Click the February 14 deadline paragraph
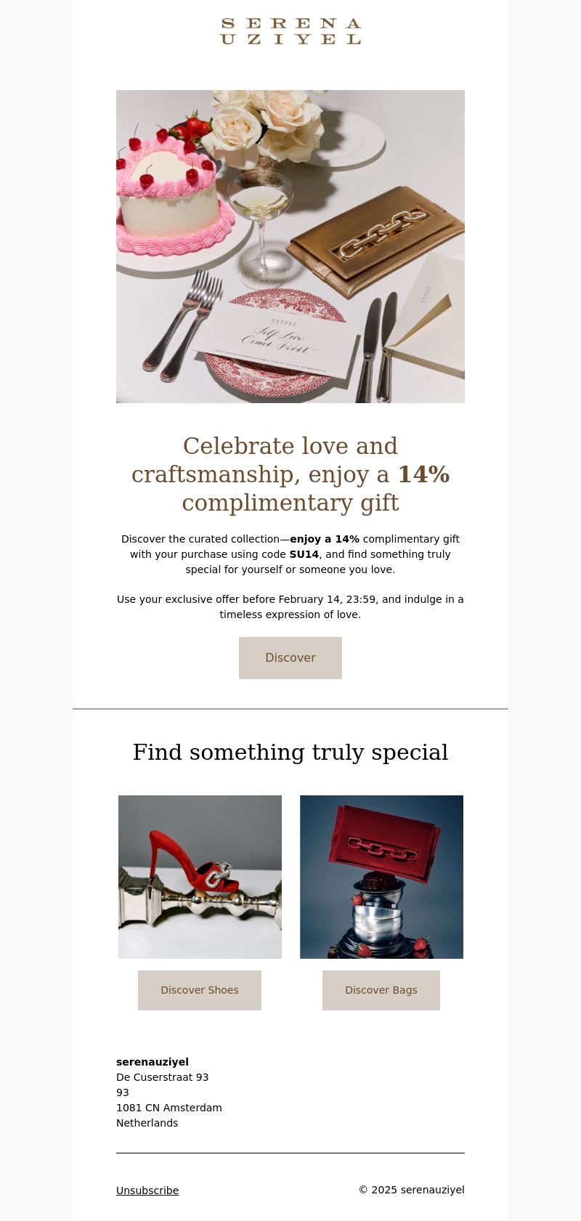Screen dimensions: 581x1221 290,607
